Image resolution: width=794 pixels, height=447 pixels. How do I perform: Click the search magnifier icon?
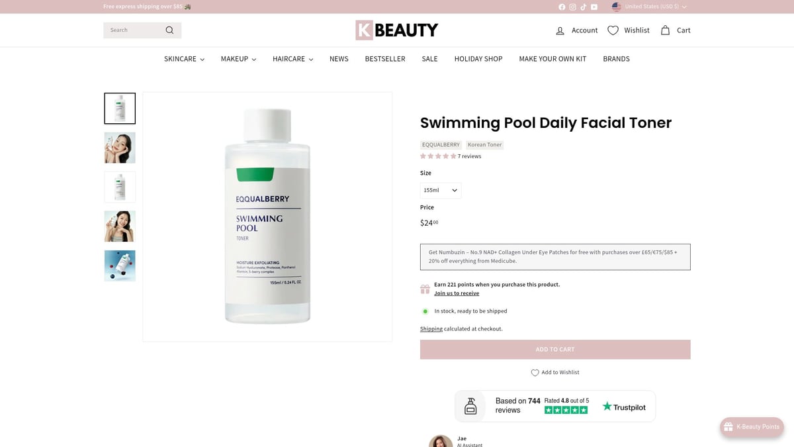(x=169, y=30)
